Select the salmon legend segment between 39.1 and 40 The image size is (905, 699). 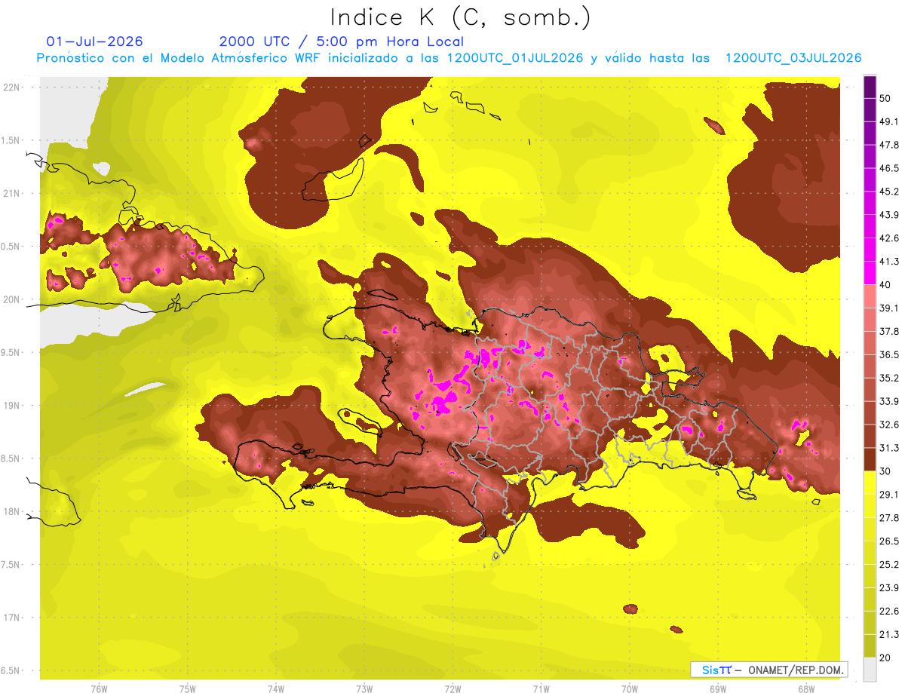(x=870, y=296)
